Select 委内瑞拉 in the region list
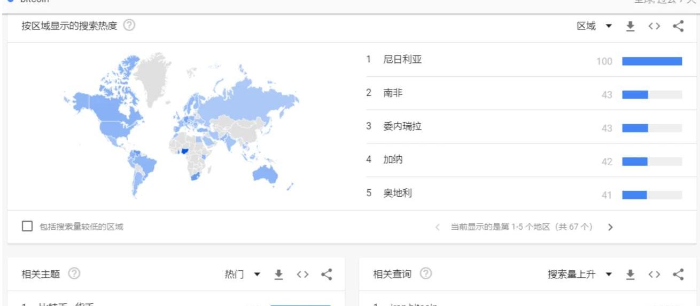 (402, 127)
